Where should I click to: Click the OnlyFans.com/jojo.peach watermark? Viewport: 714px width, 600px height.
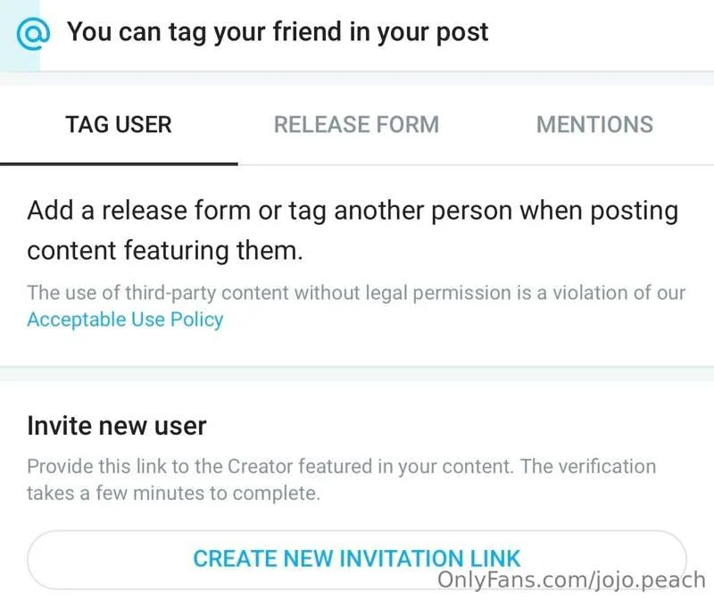[x=571, y=581]
